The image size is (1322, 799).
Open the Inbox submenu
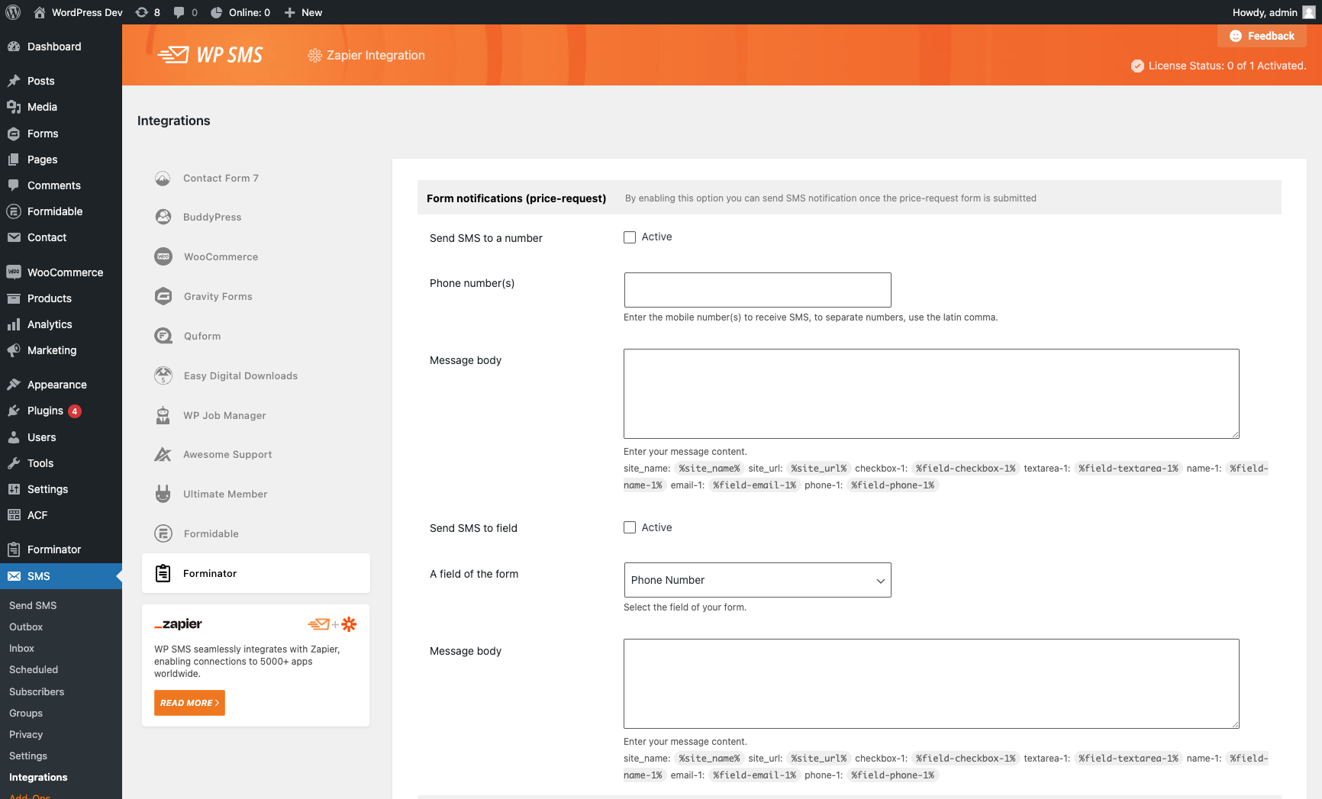click(21, 648)
